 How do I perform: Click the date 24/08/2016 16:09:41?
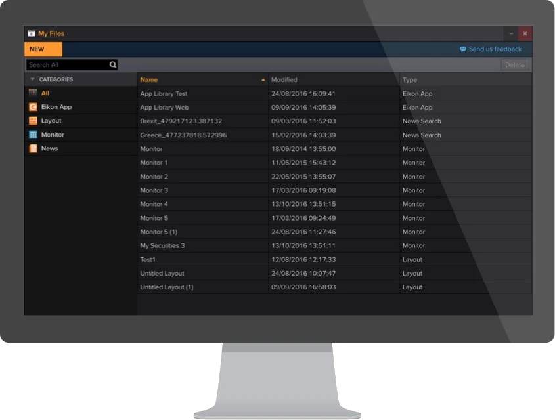[x=303, y=94]
